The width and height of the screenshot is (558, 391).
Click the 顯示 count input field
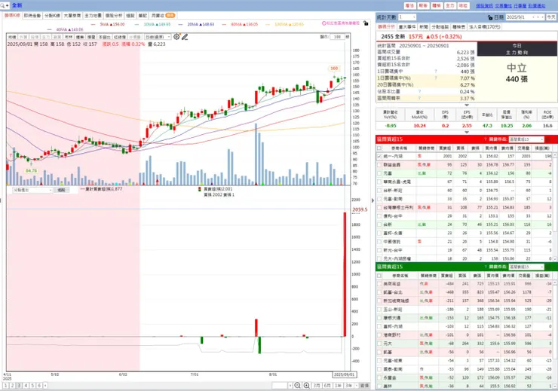click(x=336, y=37)
